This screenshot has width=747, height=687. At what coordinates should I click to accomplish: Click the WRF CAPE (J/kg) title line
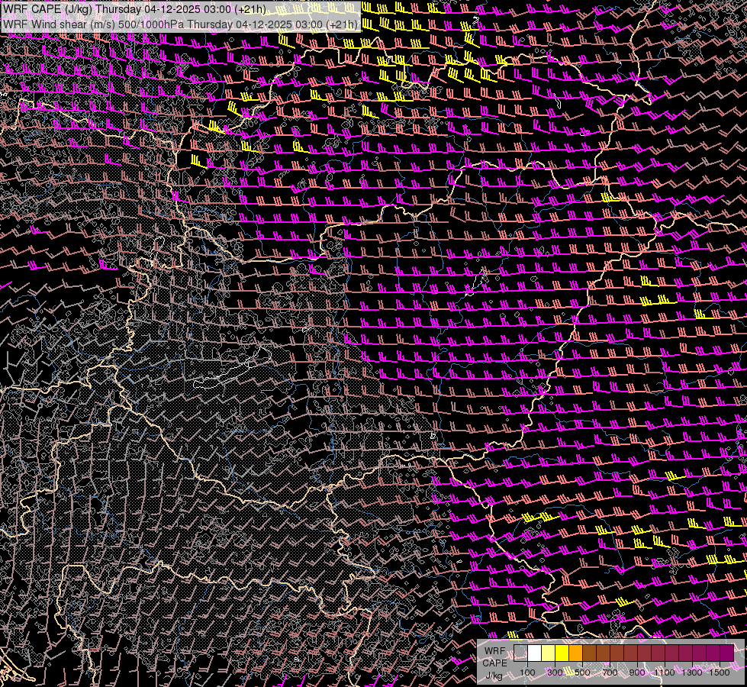[x=134, y=9]
